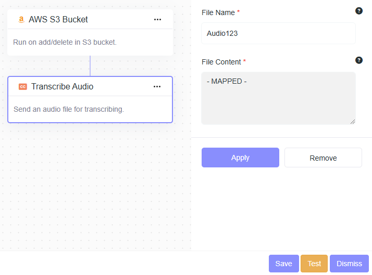This screenshot has width=372, height=275.
Task: Open AWS S3 Bucket node options menu
Action: tap(157, 20)
